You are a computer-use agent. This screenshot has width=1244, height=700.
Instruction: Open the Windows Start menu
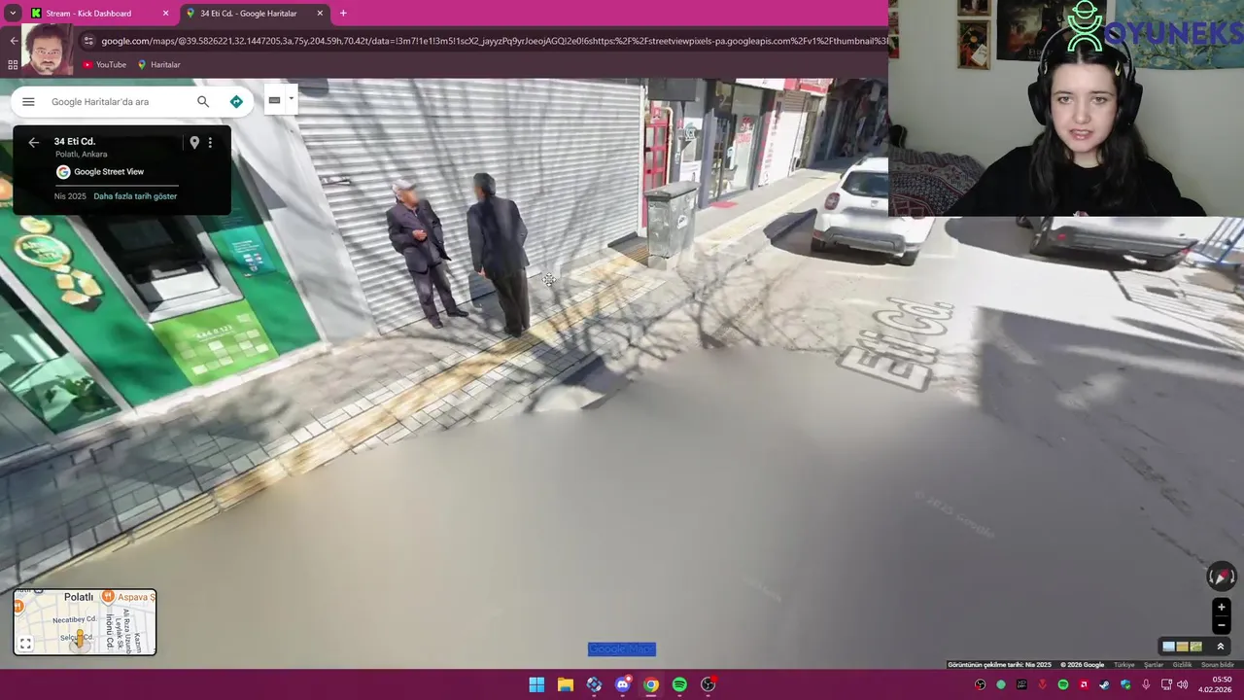pos(536,684)
